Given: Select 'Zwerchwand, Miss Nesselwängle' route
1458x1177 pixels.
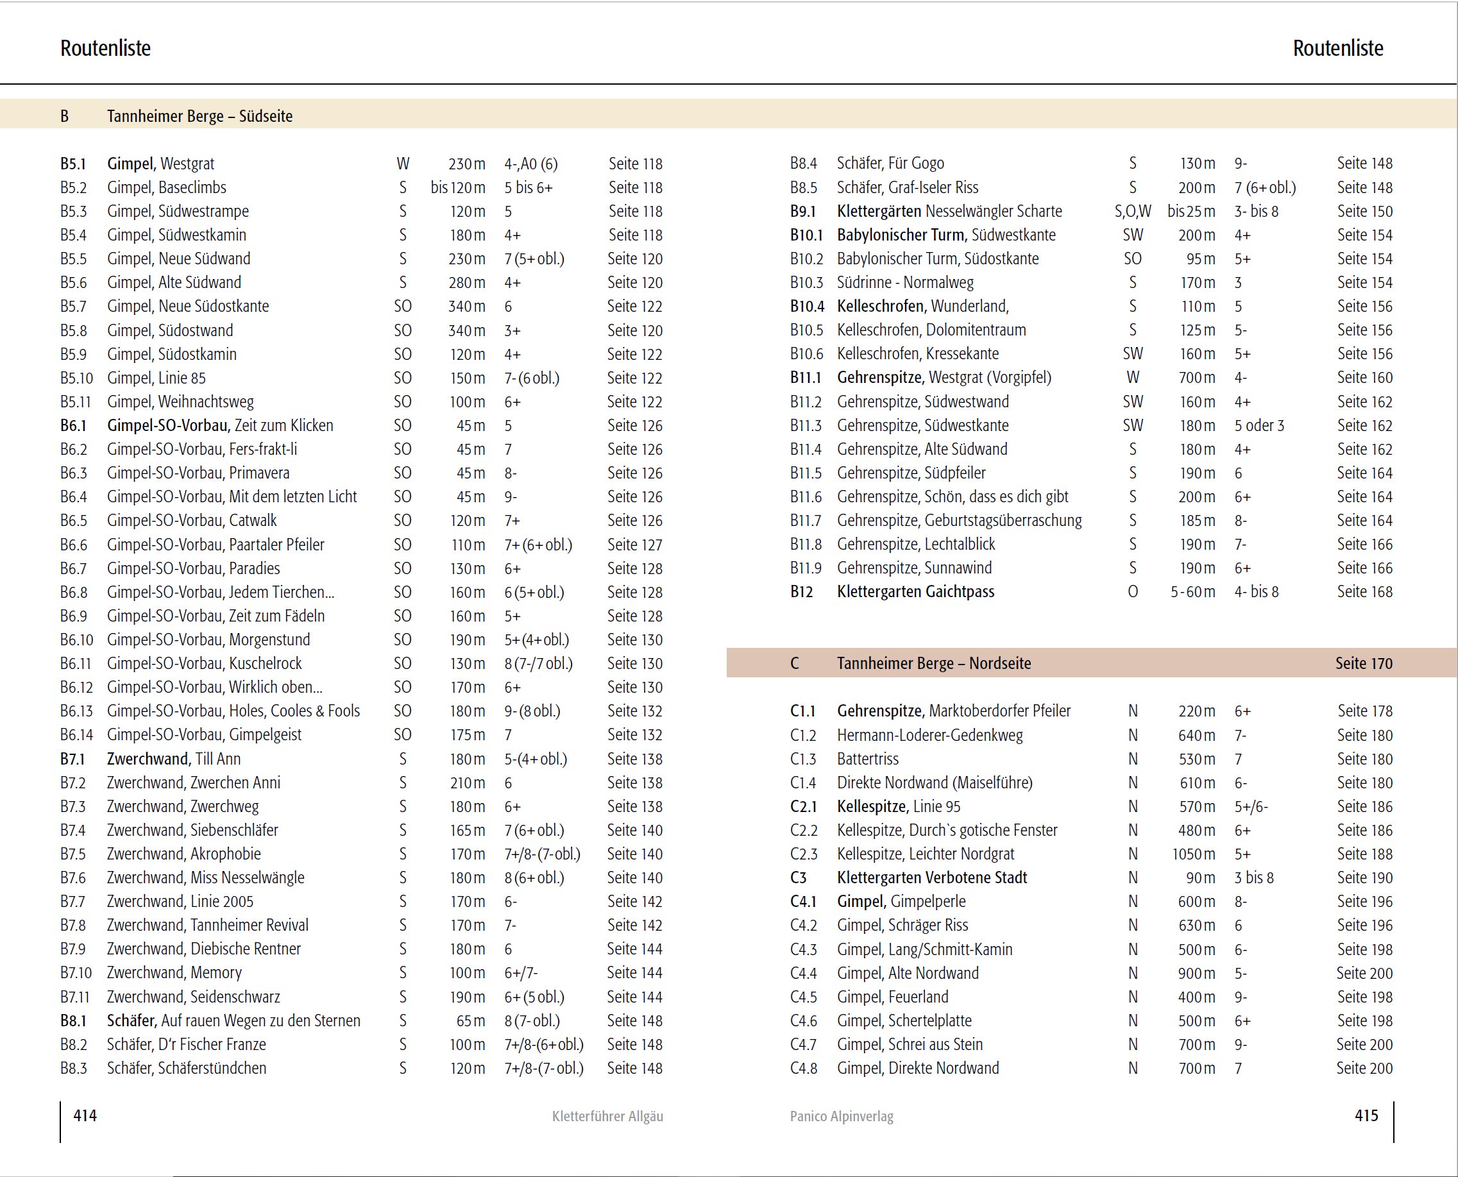Looking at the screenshot, I should pyautogui.click(x=205, y=877).
